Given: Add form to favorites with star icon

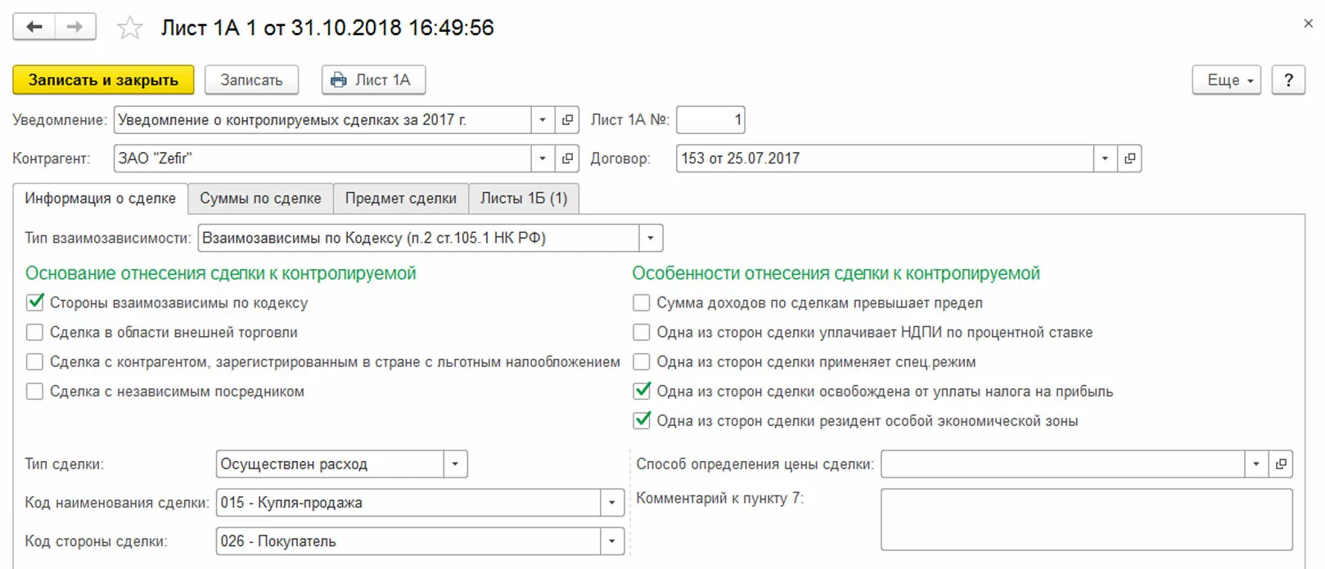Looking at the screenshot, I should click(129, 29).
